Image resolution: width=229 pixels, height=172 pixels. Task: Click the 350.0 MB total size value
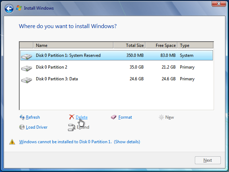click(135, 55)
